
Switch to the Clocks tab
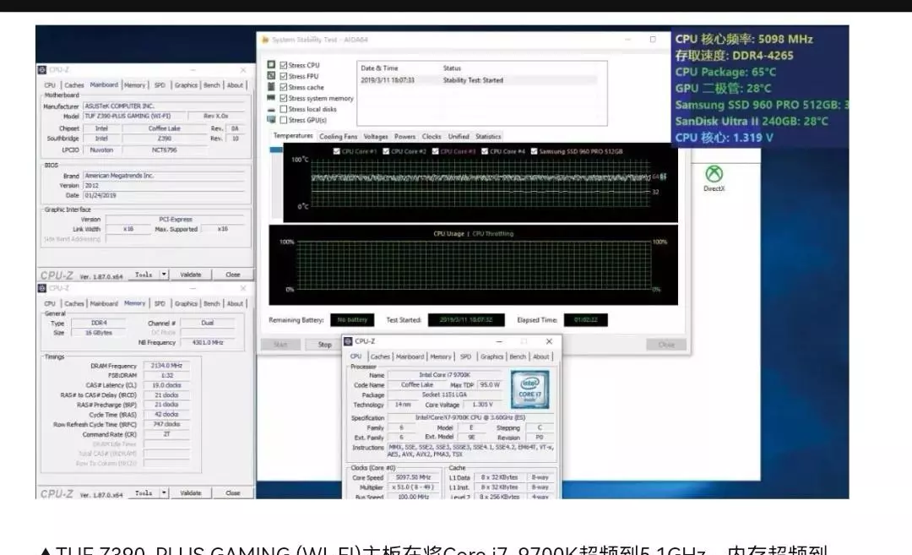click(432, 137)
